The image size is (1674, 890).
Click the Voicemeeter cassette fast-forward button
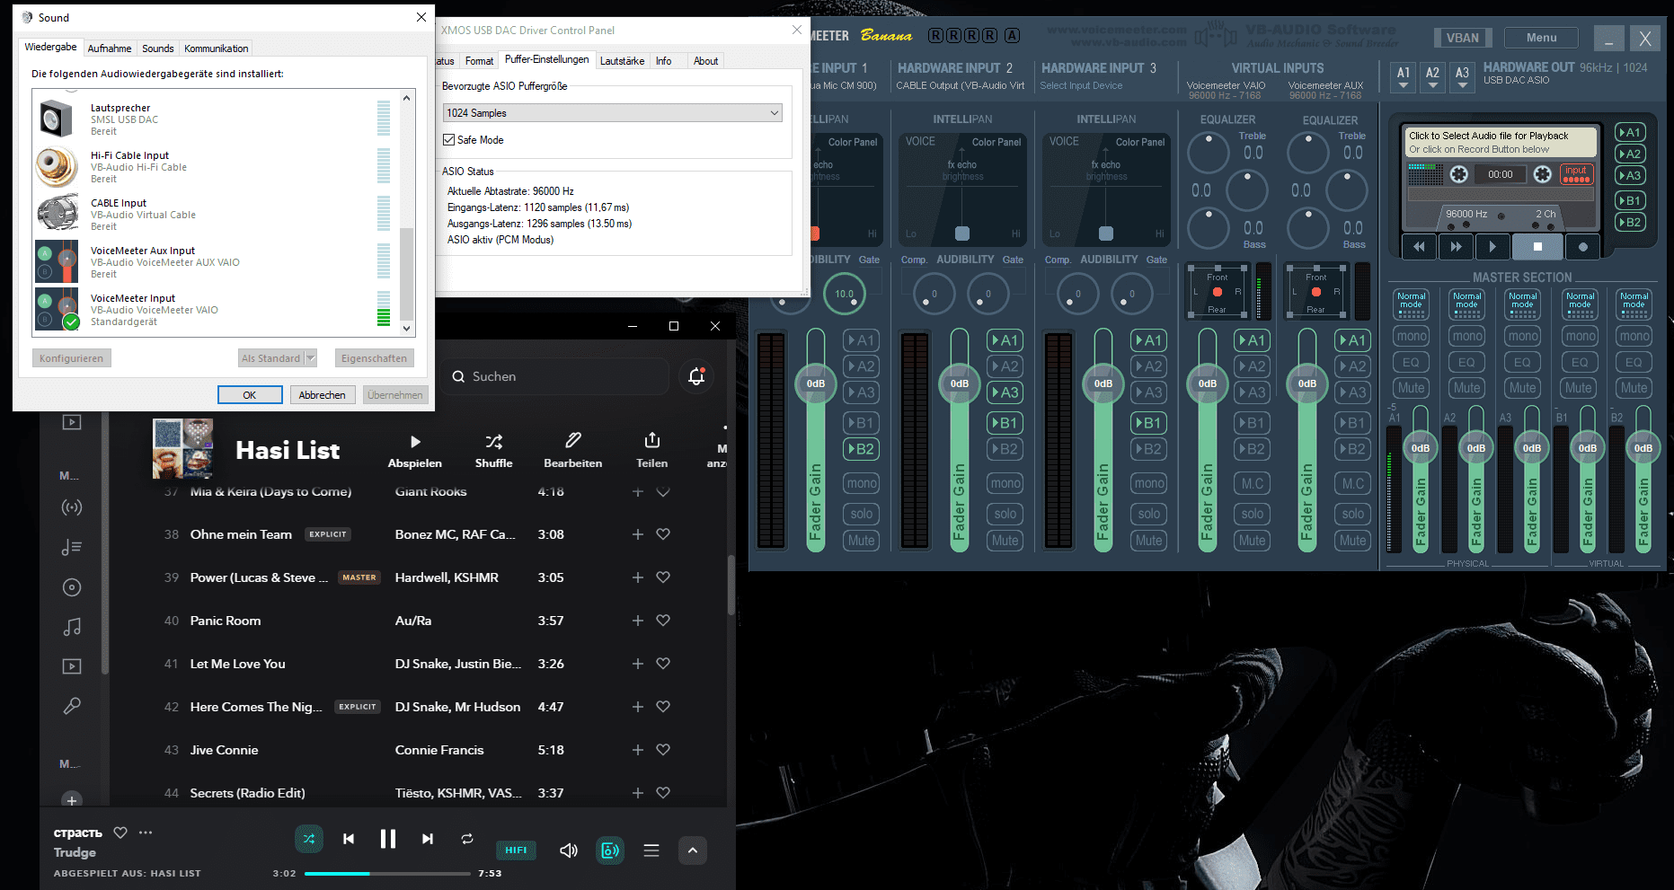[1456, 246]
